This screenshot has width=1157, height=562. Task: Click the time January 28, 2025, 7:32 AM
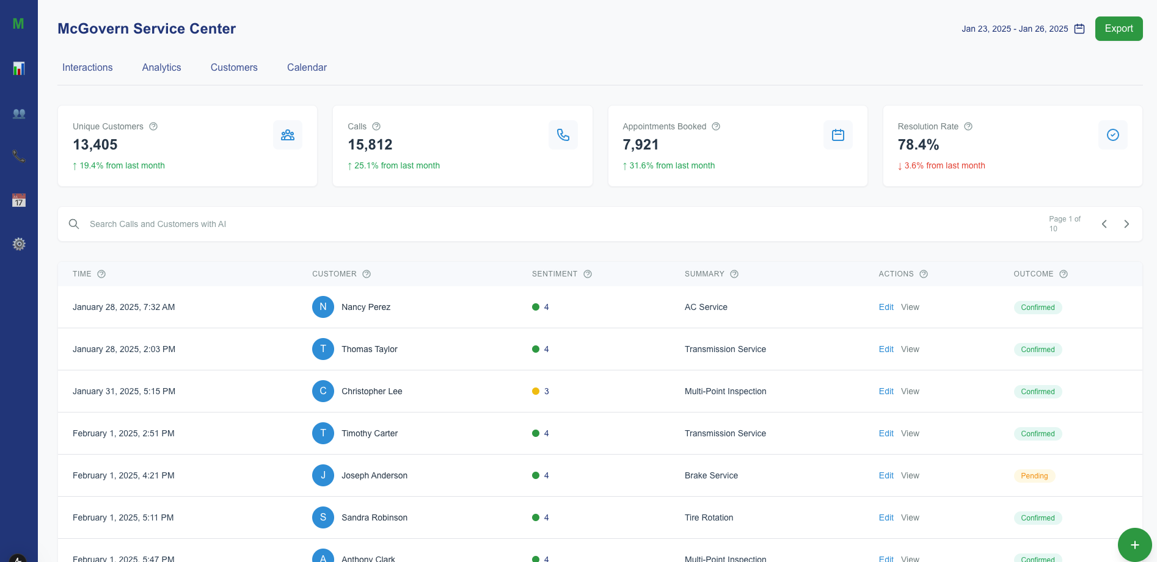[124, 307]
